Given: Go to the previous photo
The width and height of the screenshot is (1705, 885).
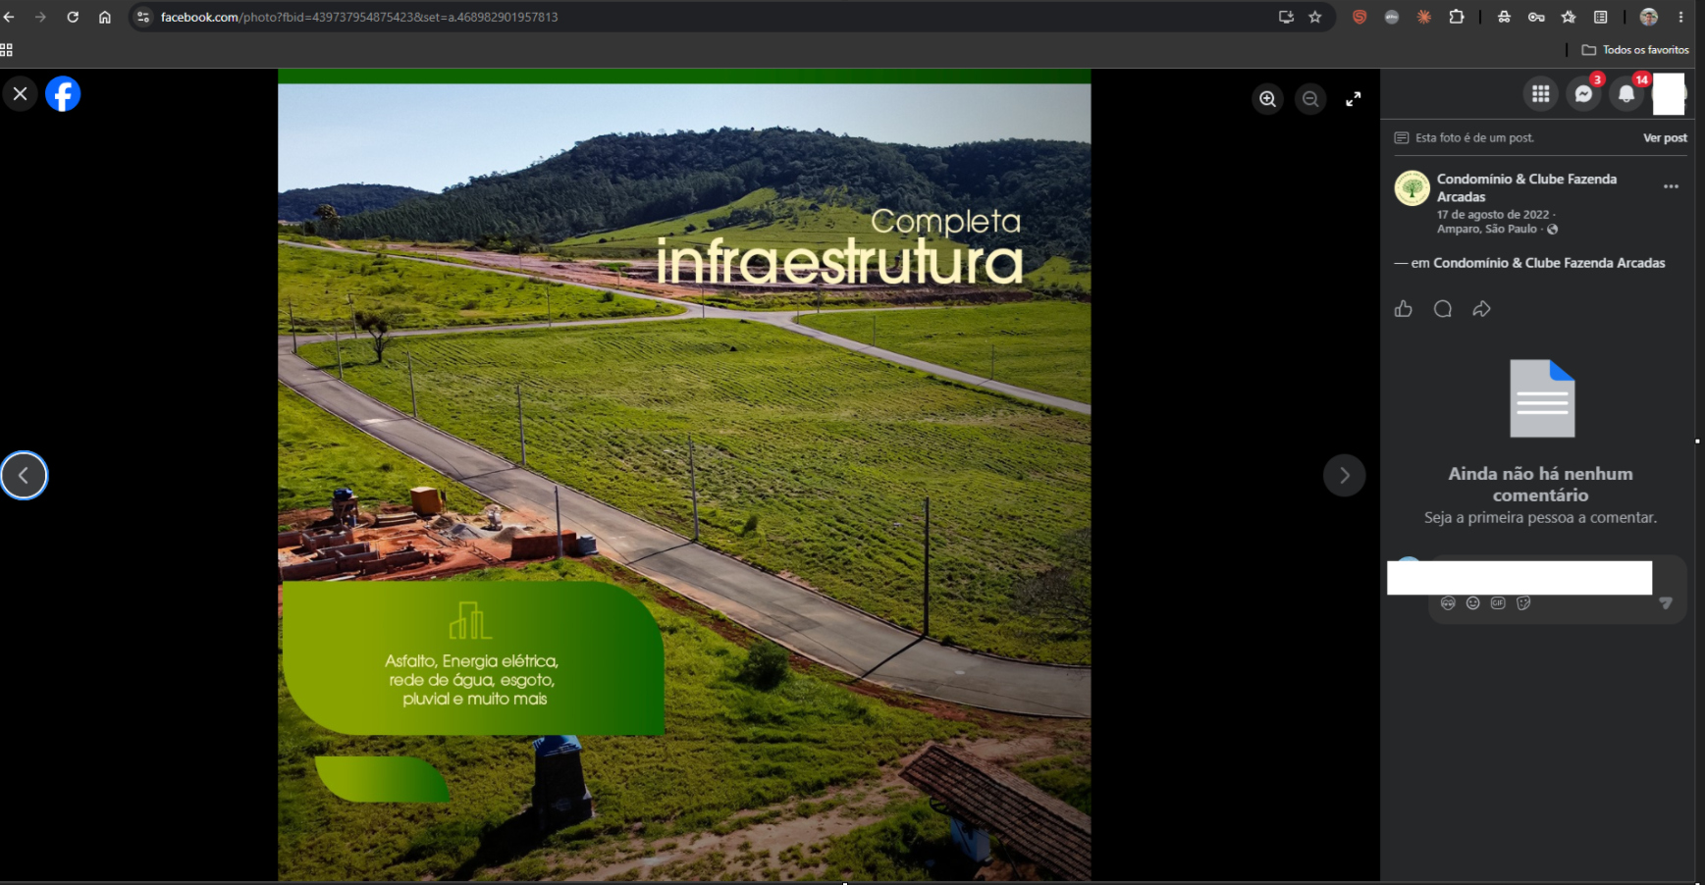Looking at the screenshot, I should [24, 476].
